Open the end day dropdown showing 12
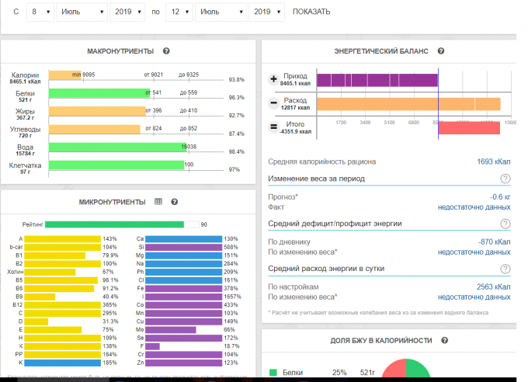This screenshot has width=528, height=382. [180, 12]
